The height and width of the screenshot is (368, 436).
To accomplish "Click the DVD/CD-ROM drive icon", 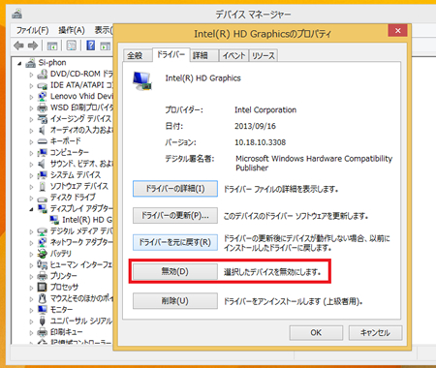I will pos(43,75).
